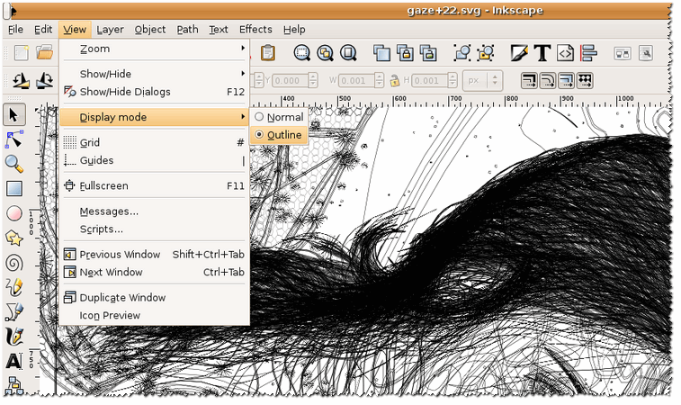681x405 pixels.
Task: Select the Rectangle tool
Action: point(14,189)
